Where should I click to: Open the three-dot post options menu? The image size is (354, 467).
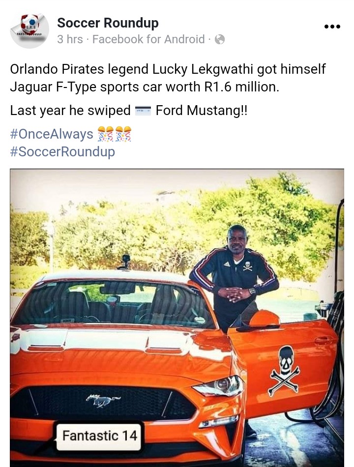click(332, 27)
